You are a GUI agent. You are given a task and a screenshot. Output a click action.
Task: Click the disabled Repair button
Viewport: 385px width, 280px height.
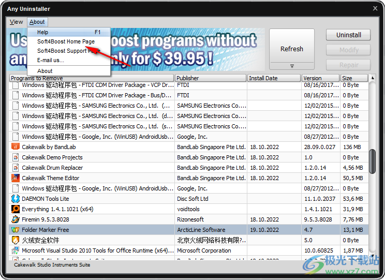click(x=348, y=65)
